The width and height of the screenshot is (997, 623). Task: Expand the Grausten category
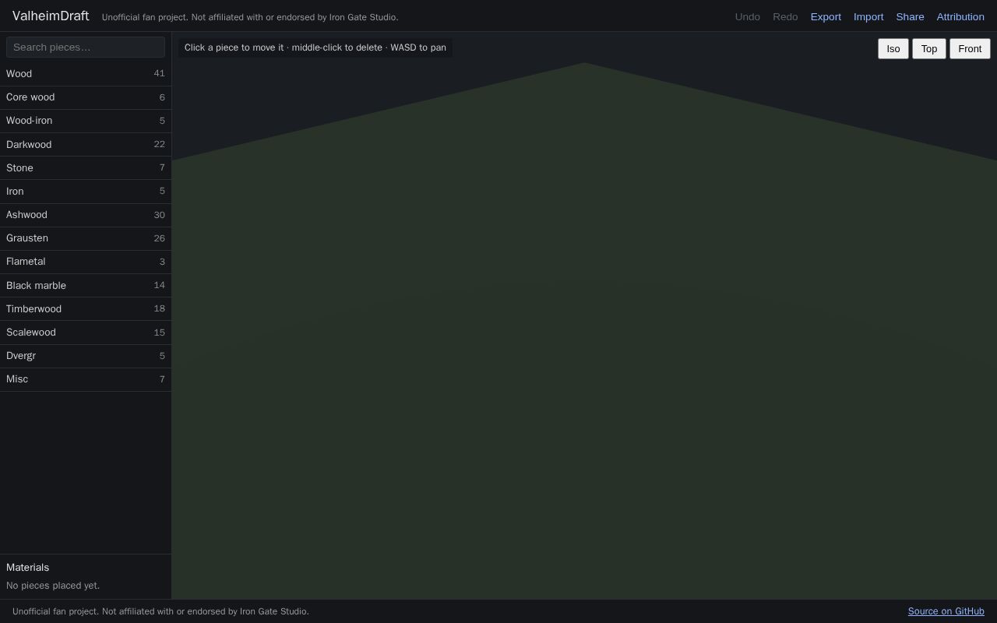86,238
